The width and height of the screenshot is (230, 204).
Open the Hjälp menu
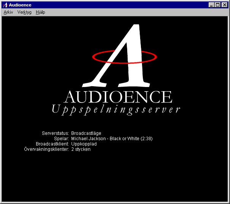pos(40,12)
